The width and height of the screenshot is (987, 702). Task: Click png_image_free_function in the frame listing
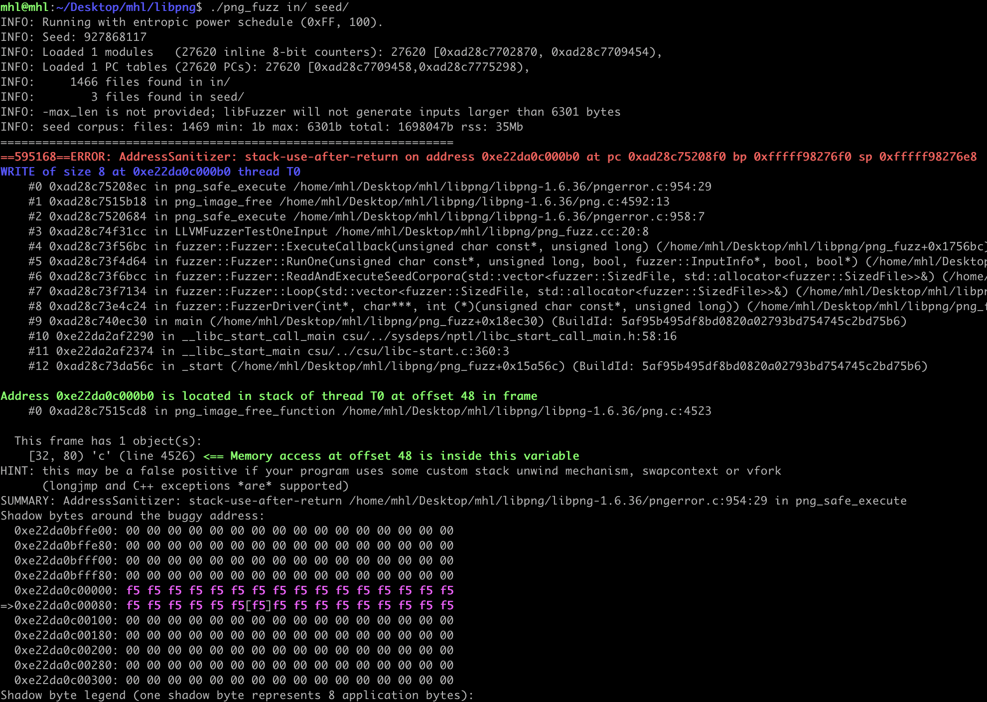tap(255, 411)
